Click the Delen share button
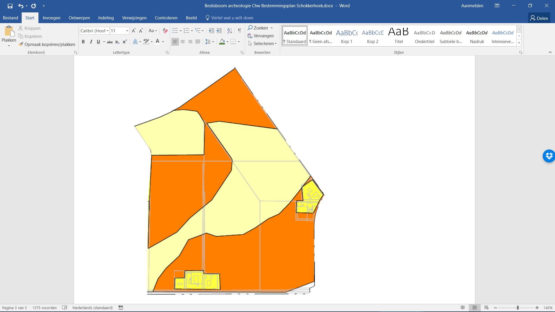Image resolution: width=555 pixels, height=312 pixels. (x=539, y=18)
